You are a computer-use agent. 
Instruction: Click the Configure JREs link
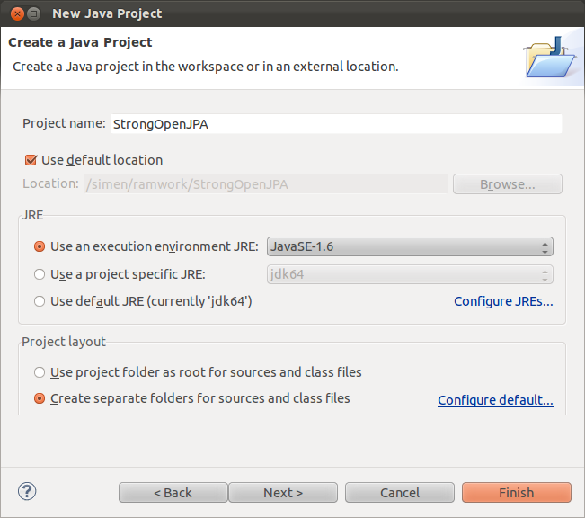pyautogui.click(x=503, y=301)
